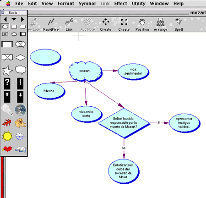
Task: Select the up arrow symbol
Action: (x=7, y=97)
